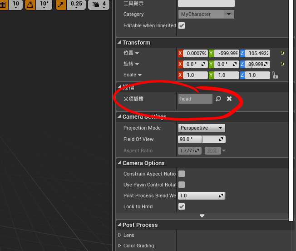Toggle scale snapping arrow icon
The image size is (296, 251).
click(61, 5)
